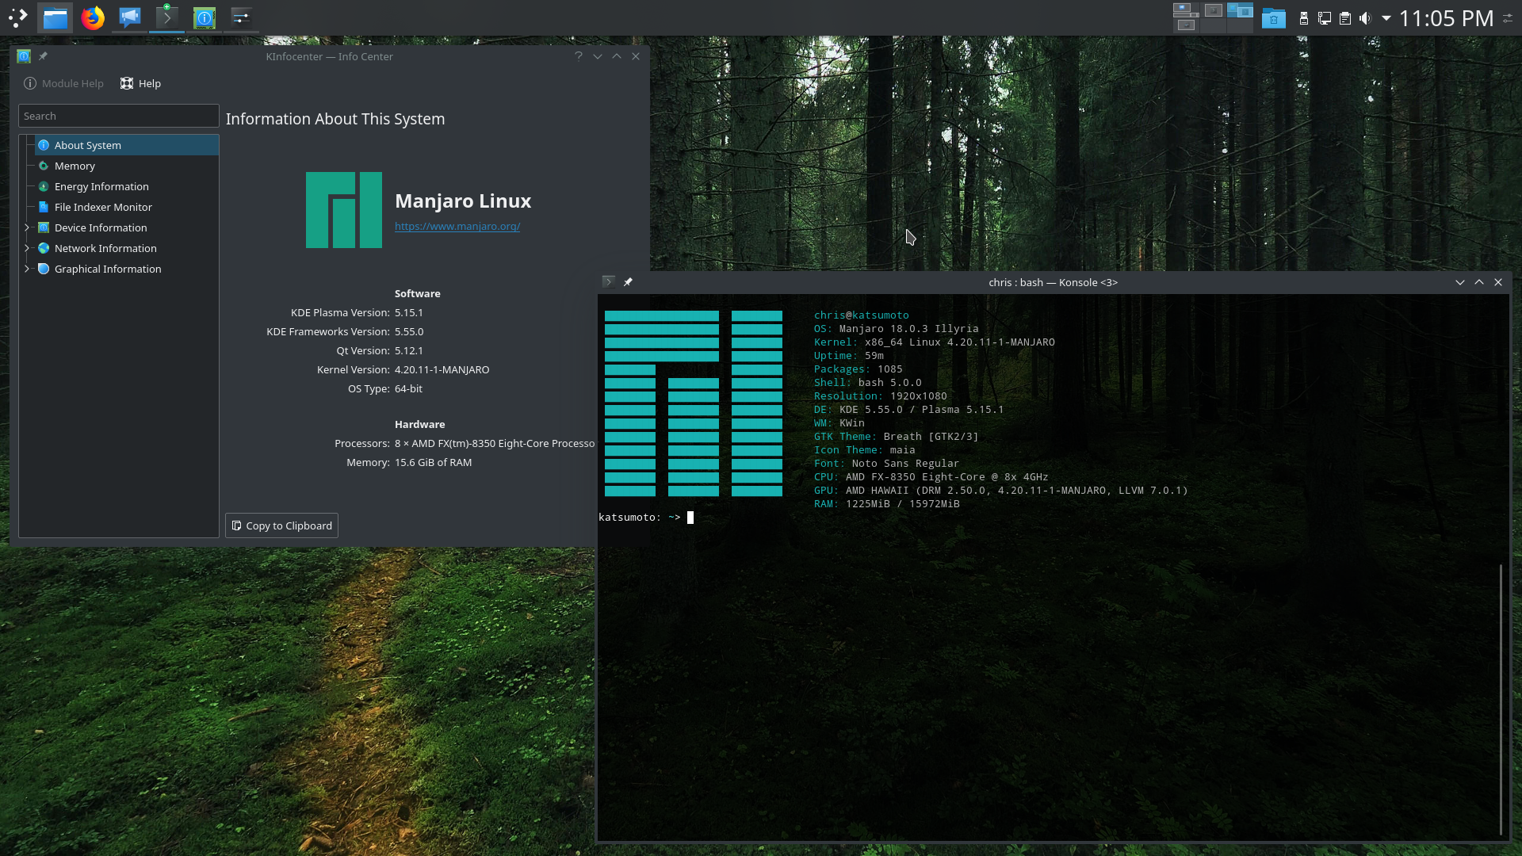Select About System in the sidebar
Screen dimensions: 1522x856
click(127, 145)
